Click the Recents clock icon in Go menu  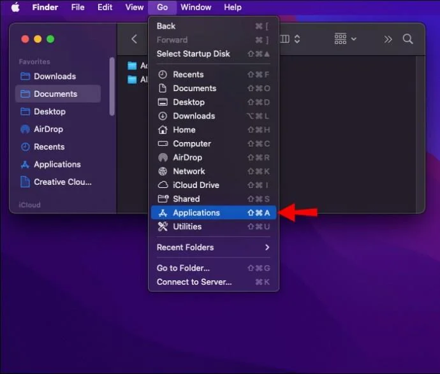163,75
